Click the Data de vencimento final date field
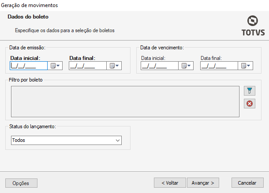Viewport: 269px width, 193px height. point(218,66)
